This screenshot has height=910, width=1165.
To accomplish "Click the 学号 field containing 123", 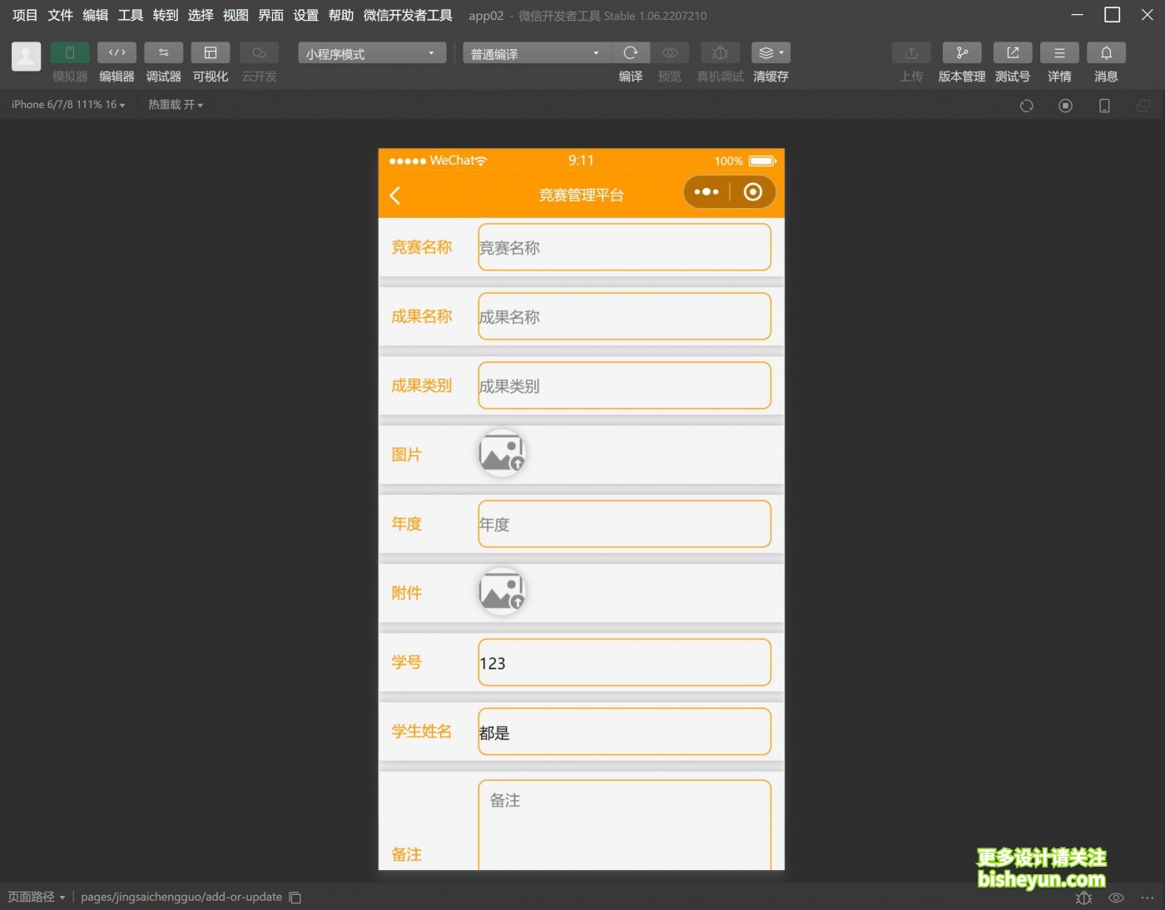I will [x=624, y=662].
